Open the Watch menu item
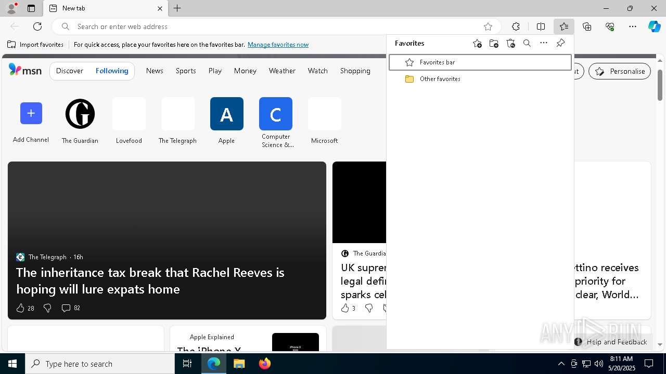 click(317, 71)
